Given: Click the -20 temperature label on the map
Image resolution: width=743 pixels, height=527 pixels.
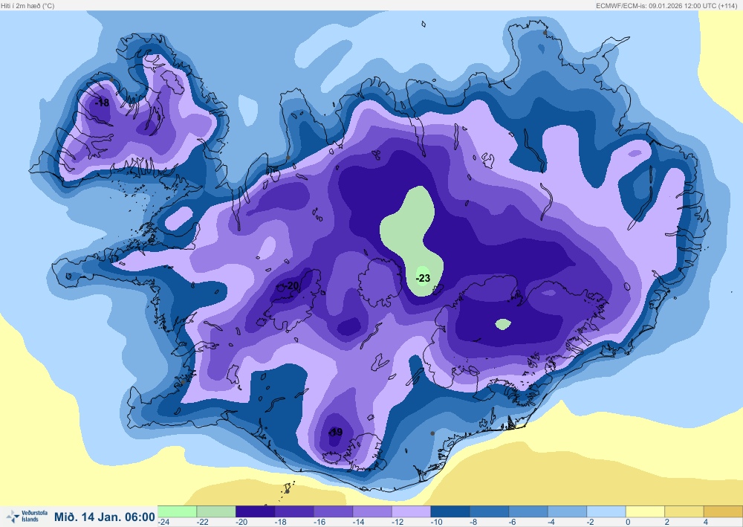Looking at the screenshot, I should (x=292, y=285).
